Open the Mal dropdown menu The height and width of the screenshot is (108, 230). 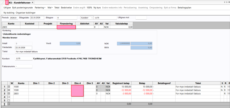coord(50,8)
